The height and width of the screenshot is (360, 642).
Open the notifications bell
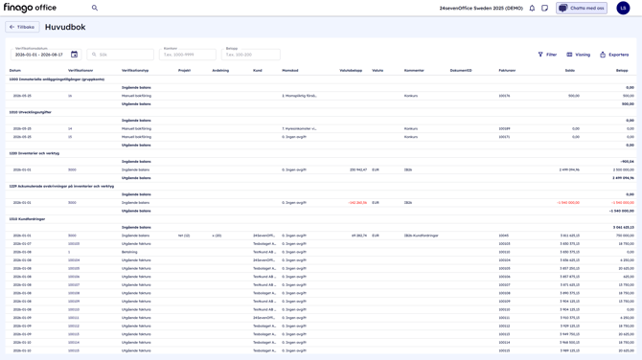pos(532,8)
